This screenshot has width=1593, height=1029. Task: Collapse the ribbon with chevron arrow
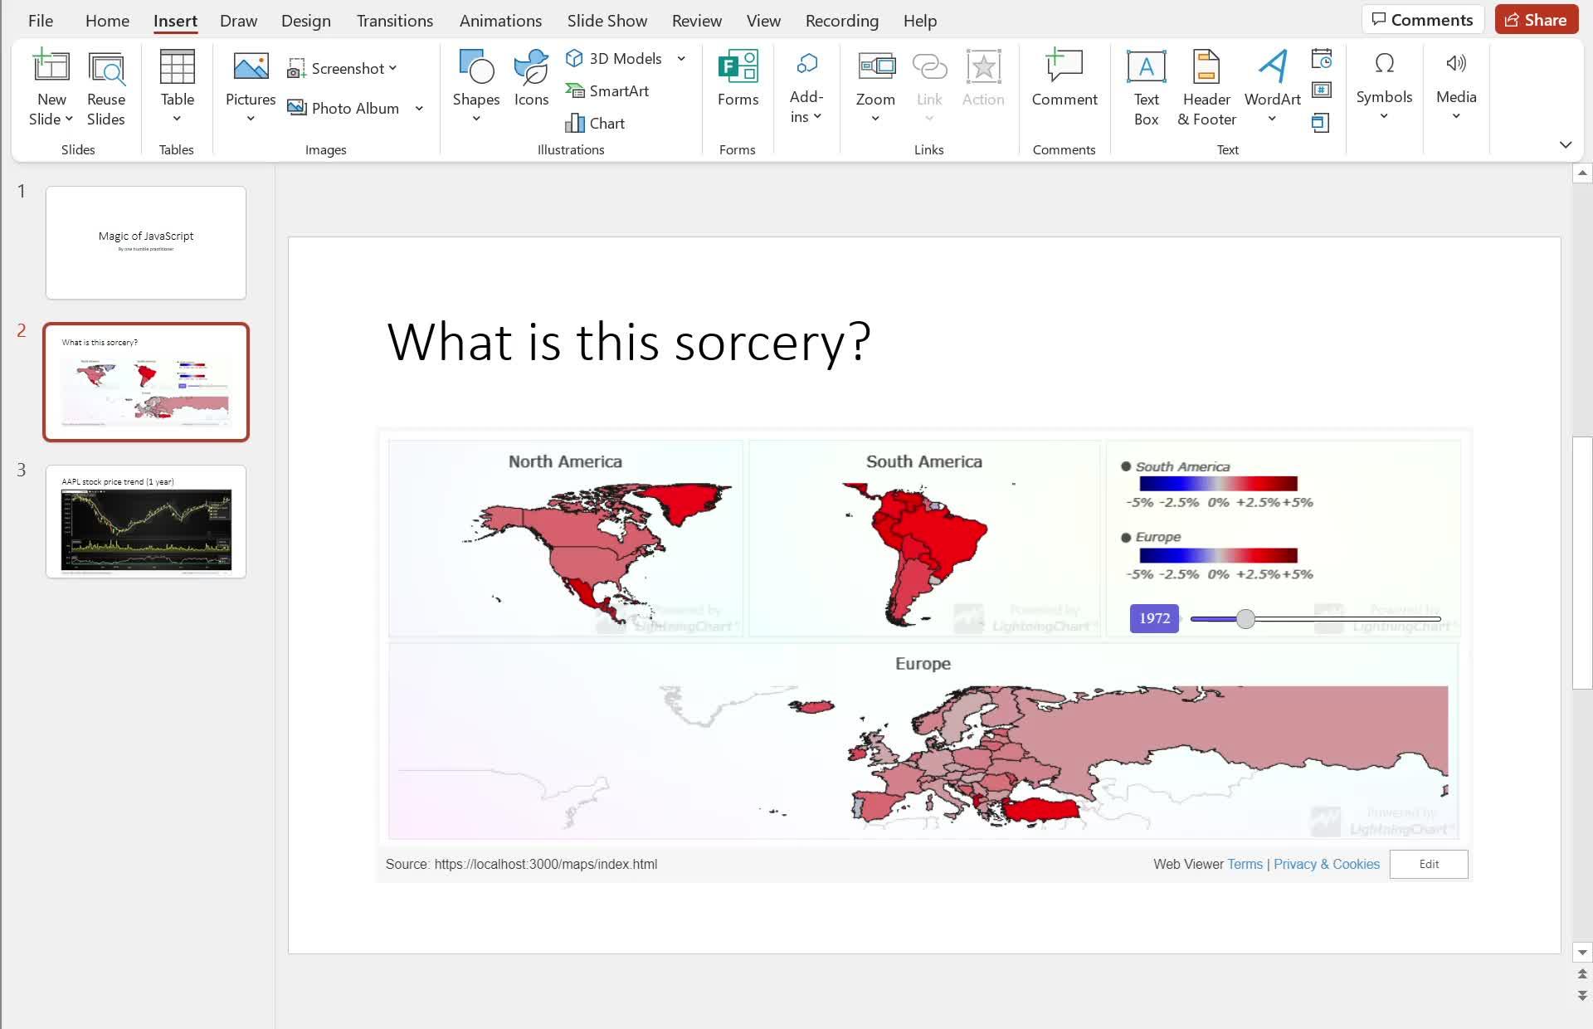(x=1565, y=144)
